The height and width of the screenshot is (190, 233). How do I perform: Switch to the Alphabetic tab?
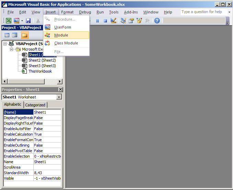13,104
